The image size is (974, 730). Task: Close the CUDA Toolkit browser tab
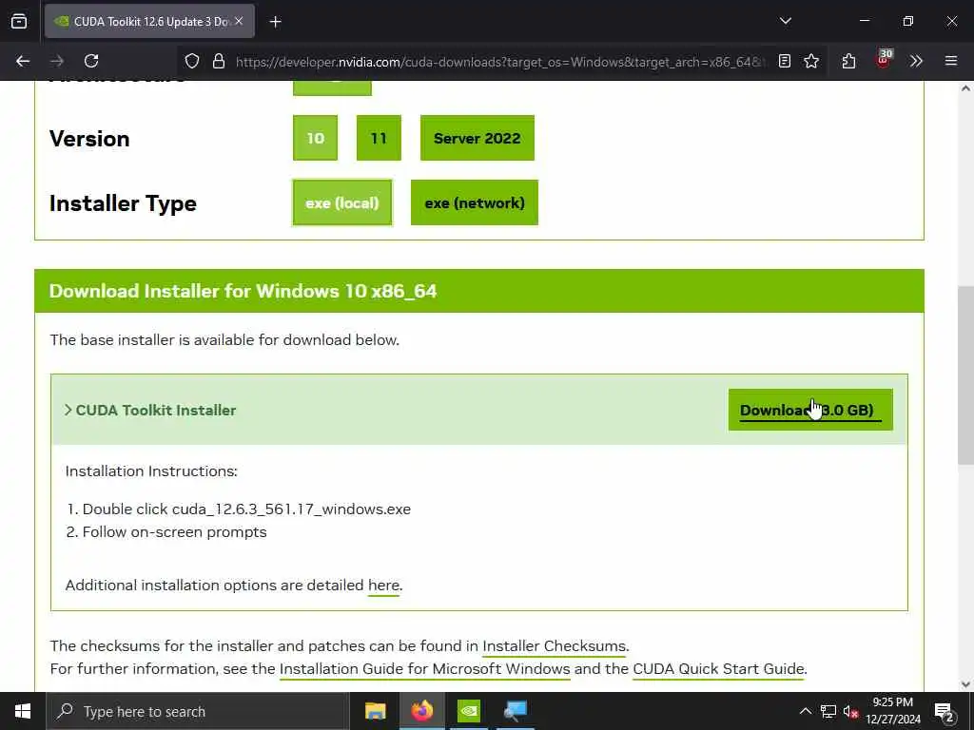[x=239, y=21]
